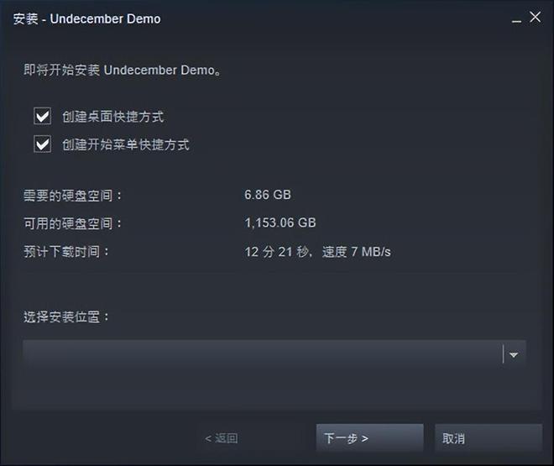Image resolution: width=554 pixels, height=466 pixels.
Task: Cancel the installation with 取消
Action: point(489,438)
